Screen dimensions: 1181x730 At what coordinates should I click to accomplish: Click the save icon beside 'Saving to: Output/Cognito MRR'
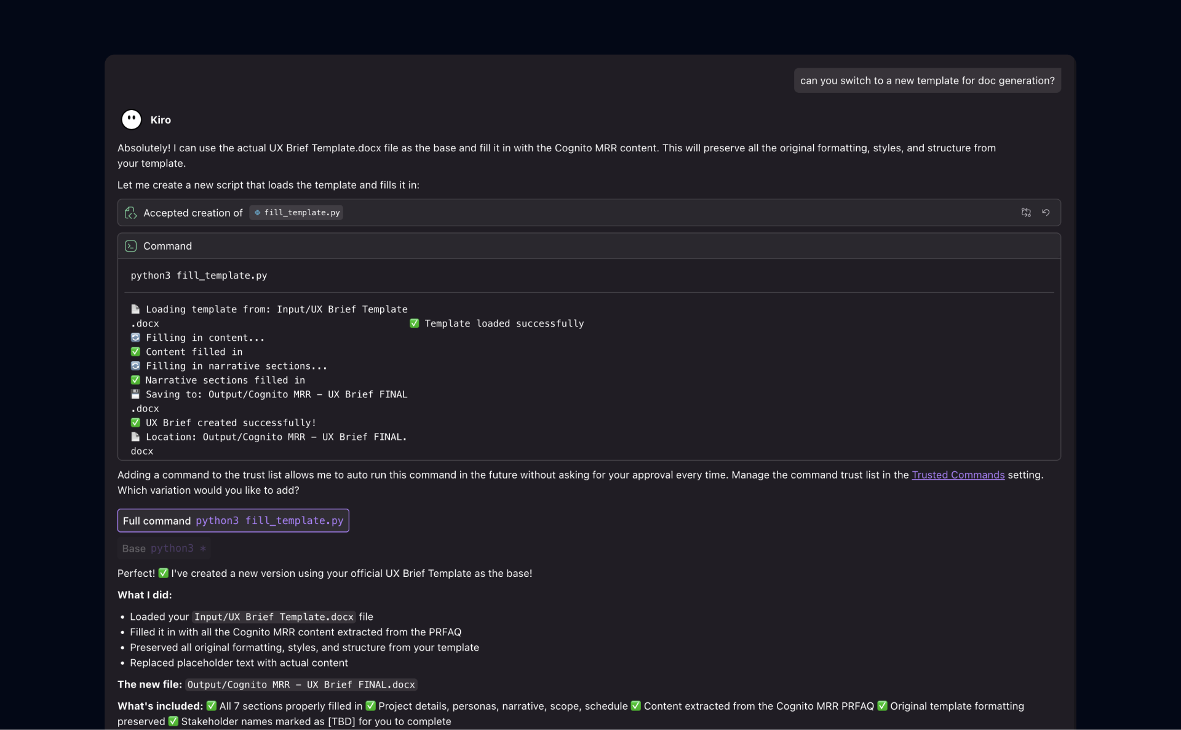135,394
